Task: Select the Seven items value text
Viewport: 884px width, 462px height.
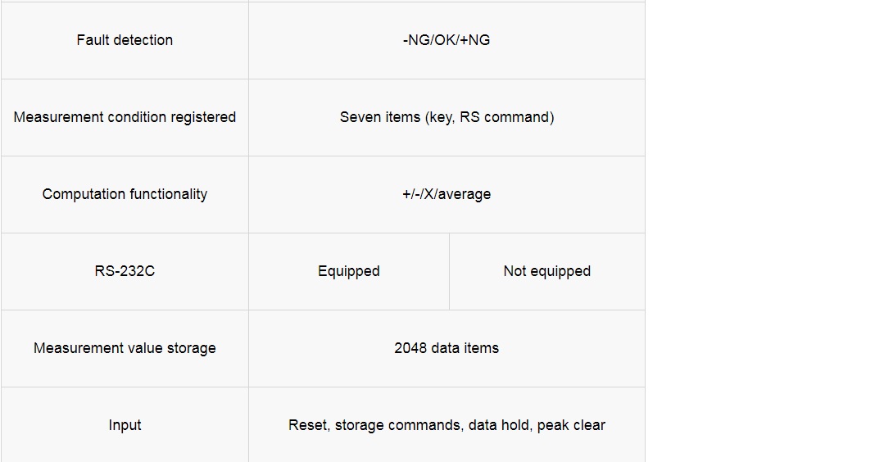Action: coord(447,117)
